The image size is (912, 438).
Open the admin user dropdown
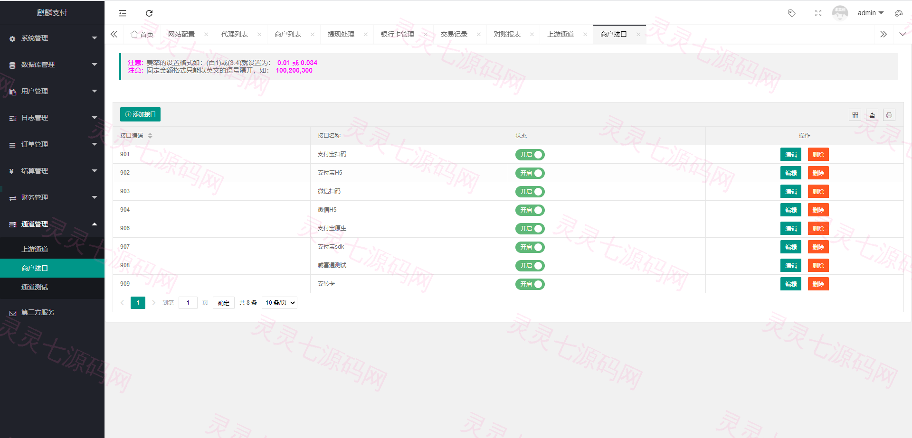click(871, 13)
